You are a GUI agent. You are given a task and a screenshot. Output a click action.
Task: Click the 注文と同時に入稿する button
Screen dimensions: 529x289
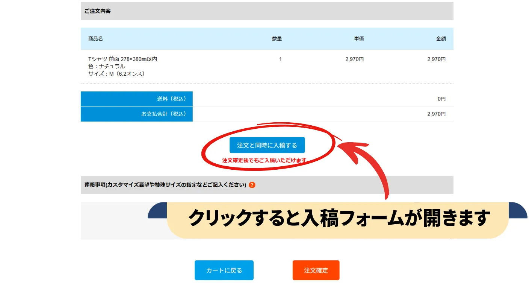(x=267, y=145)
